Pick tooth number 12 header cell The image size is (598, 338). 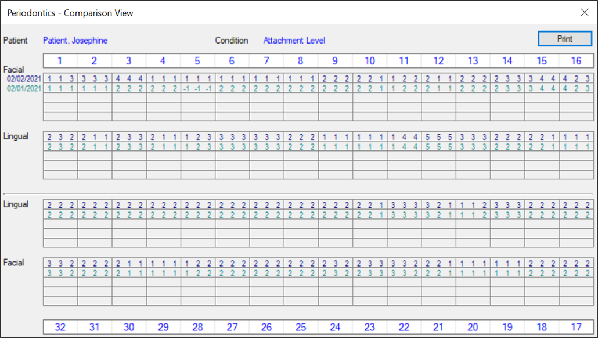tap(438, 61)
